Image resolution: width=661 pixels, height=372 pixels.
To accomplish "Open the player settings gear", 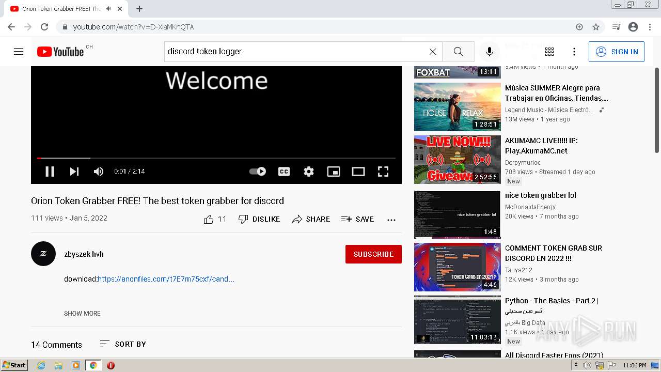I will [309, 172].
